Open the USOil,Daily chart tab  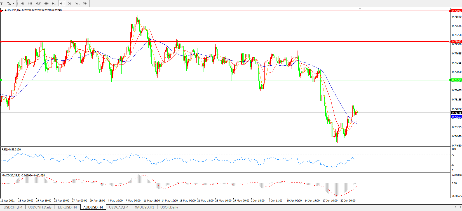[169, 207]
